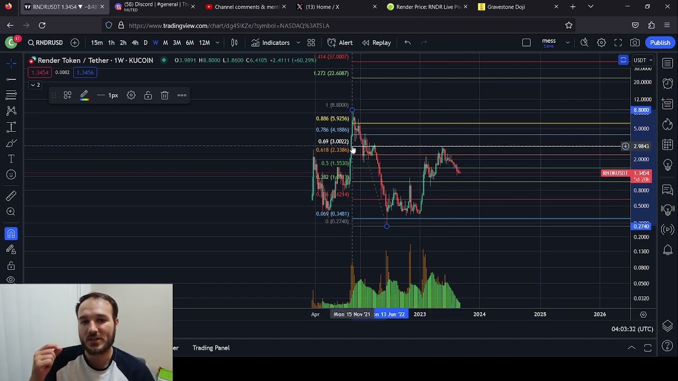Click the 1.3456 blue buy price button

pos(85,72)
